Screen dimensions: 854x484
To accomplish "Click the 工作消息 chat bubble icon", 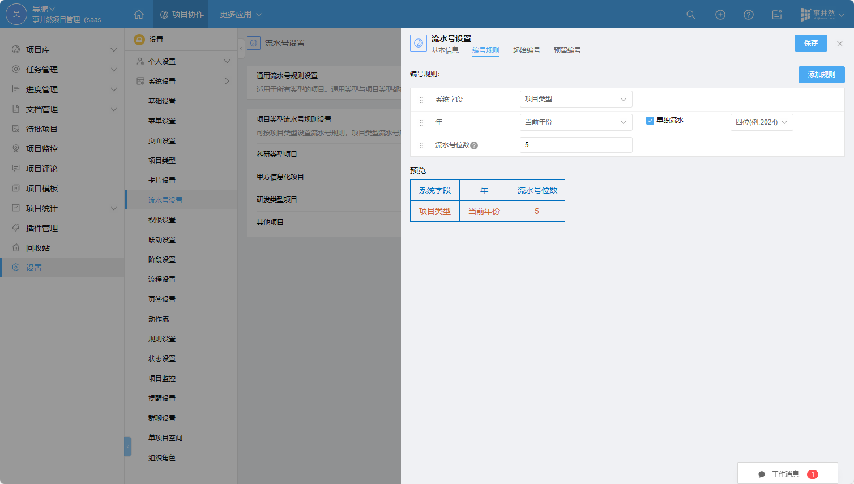I will [x=762, y=474].
